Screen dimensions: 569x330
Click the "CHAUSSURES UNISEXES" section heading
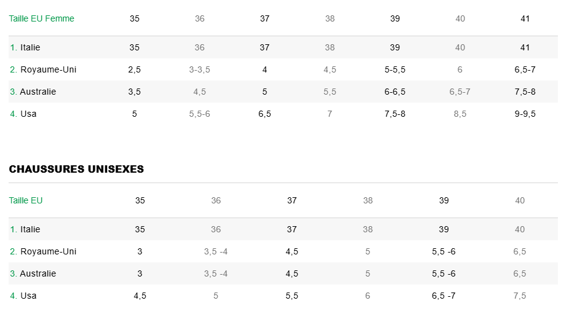pyautogui.click(x=76, y=169)
